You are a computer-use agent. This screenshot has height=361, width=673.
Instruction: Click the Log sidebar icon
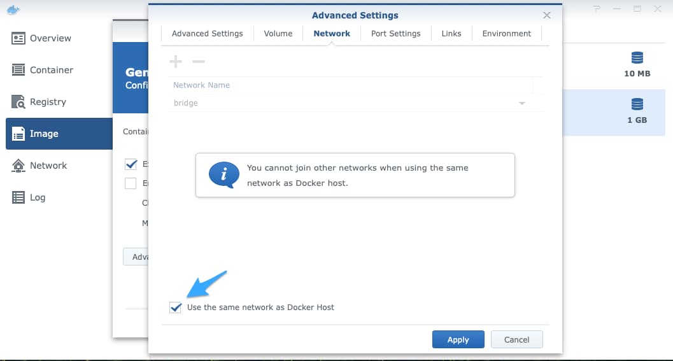18,197
